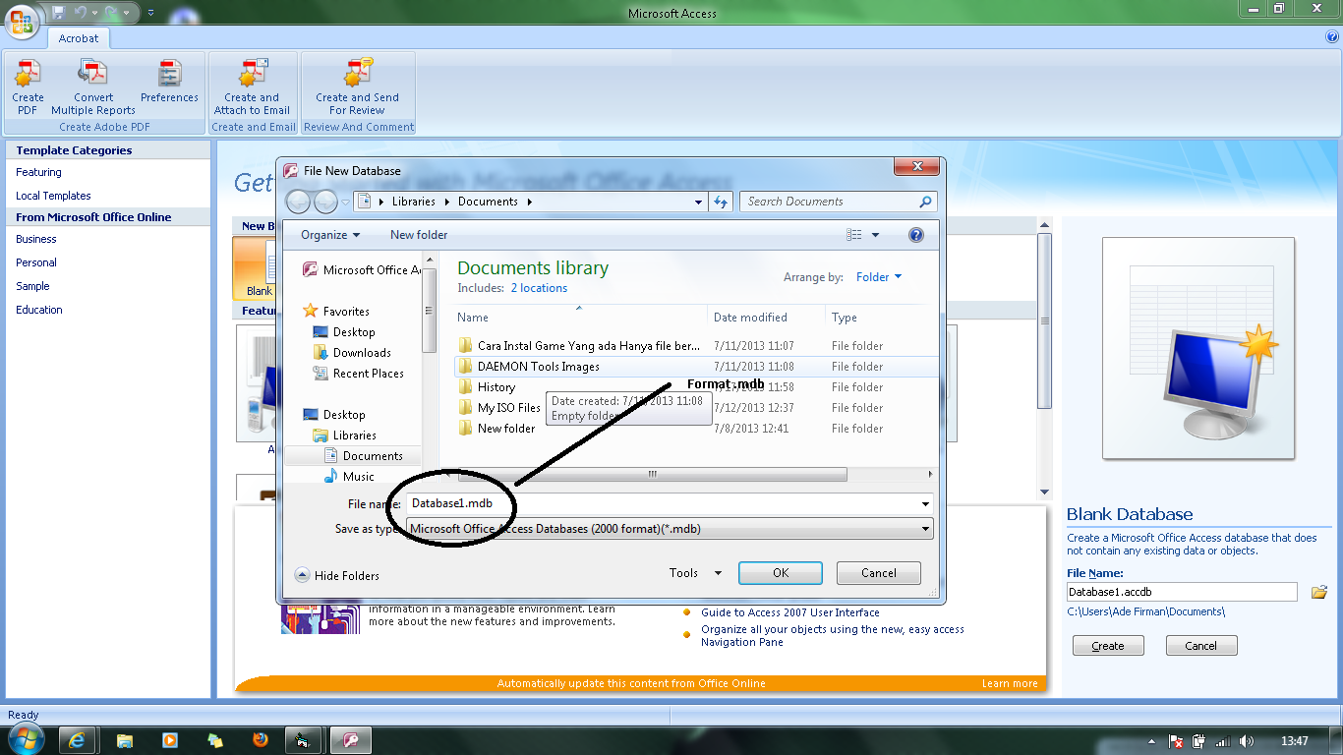Click the browse folder icon beside File Name
This screenshot has height=755, width=1343.
(x=1318, y=591)
